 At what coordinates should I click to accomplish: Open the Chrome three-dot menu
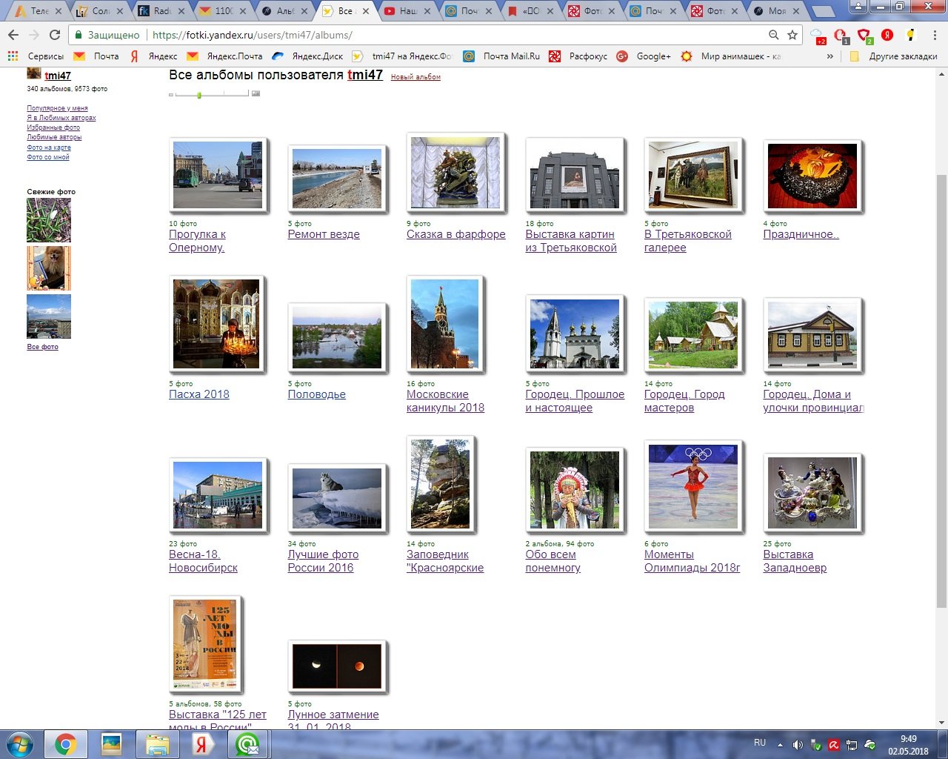point(935,35)
